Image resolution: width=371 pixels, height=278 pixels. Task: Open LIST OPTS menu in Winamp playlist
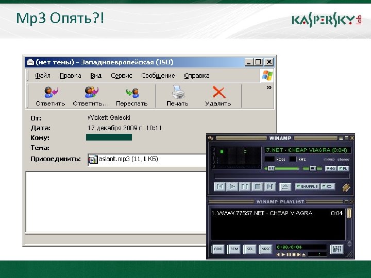[x=337, y=249]
